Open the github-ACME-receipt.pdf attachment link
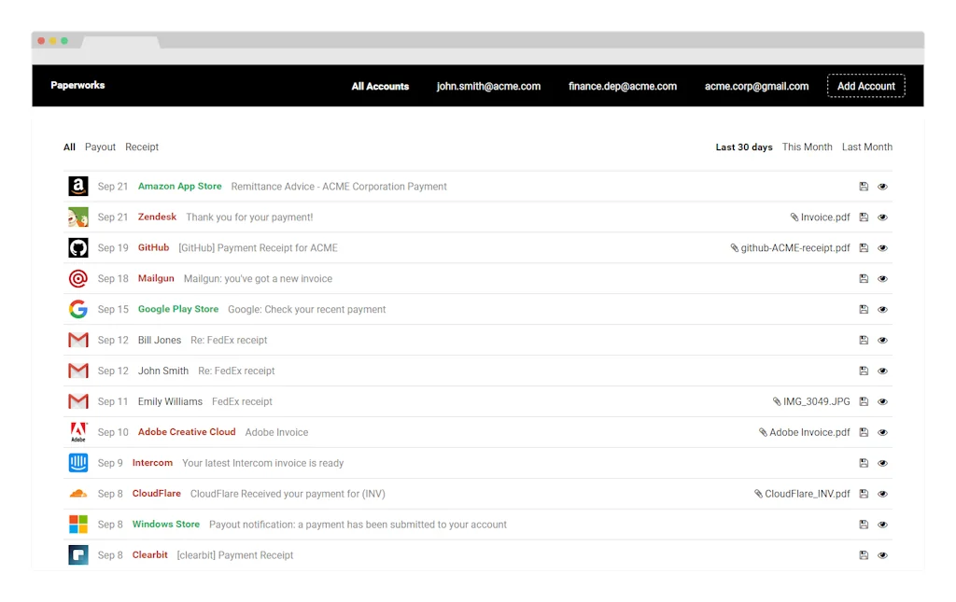The height and width of the screenshot is (602, 956). [x=793, y=247]
